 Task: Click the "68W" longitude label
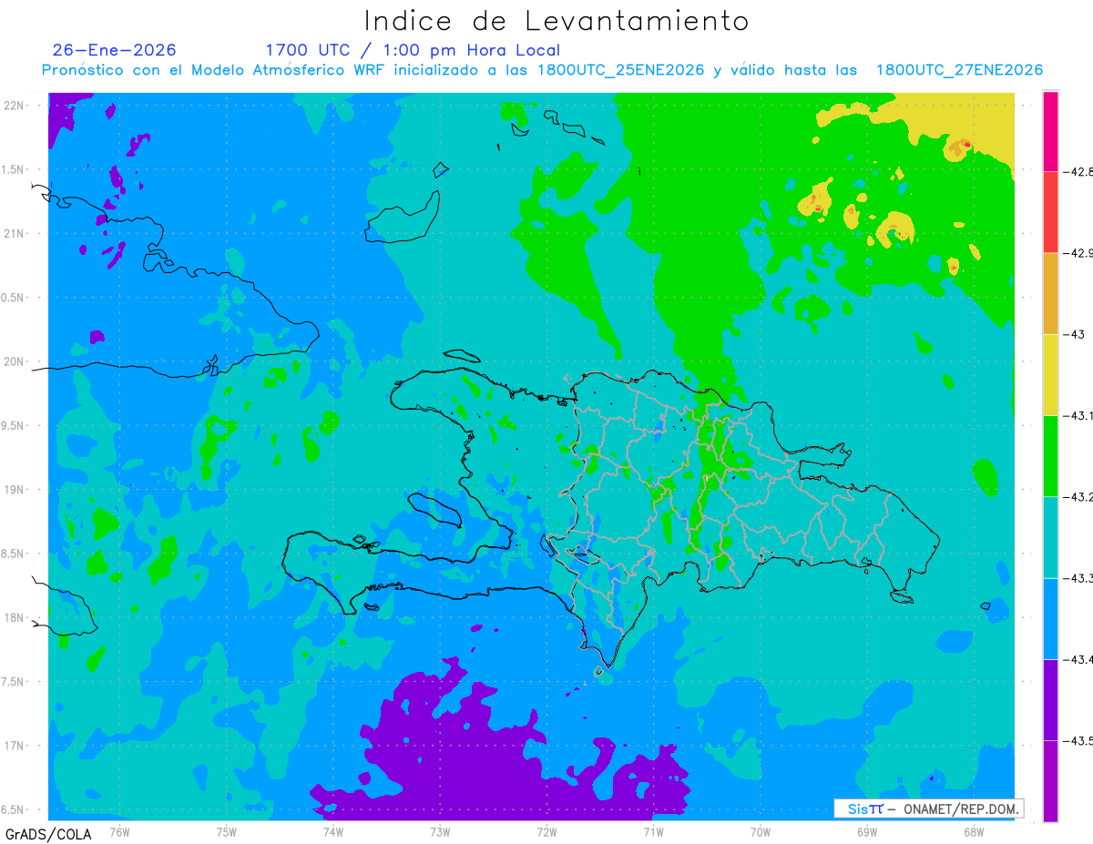(x=974, y=831)
